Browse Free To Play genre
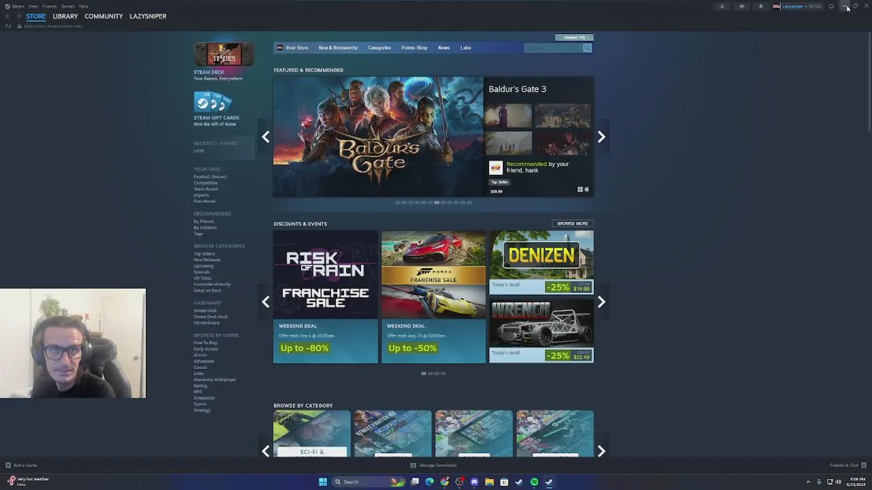Image resolution: width=872 pixels, height=490 pixels. tap(205, 343)
